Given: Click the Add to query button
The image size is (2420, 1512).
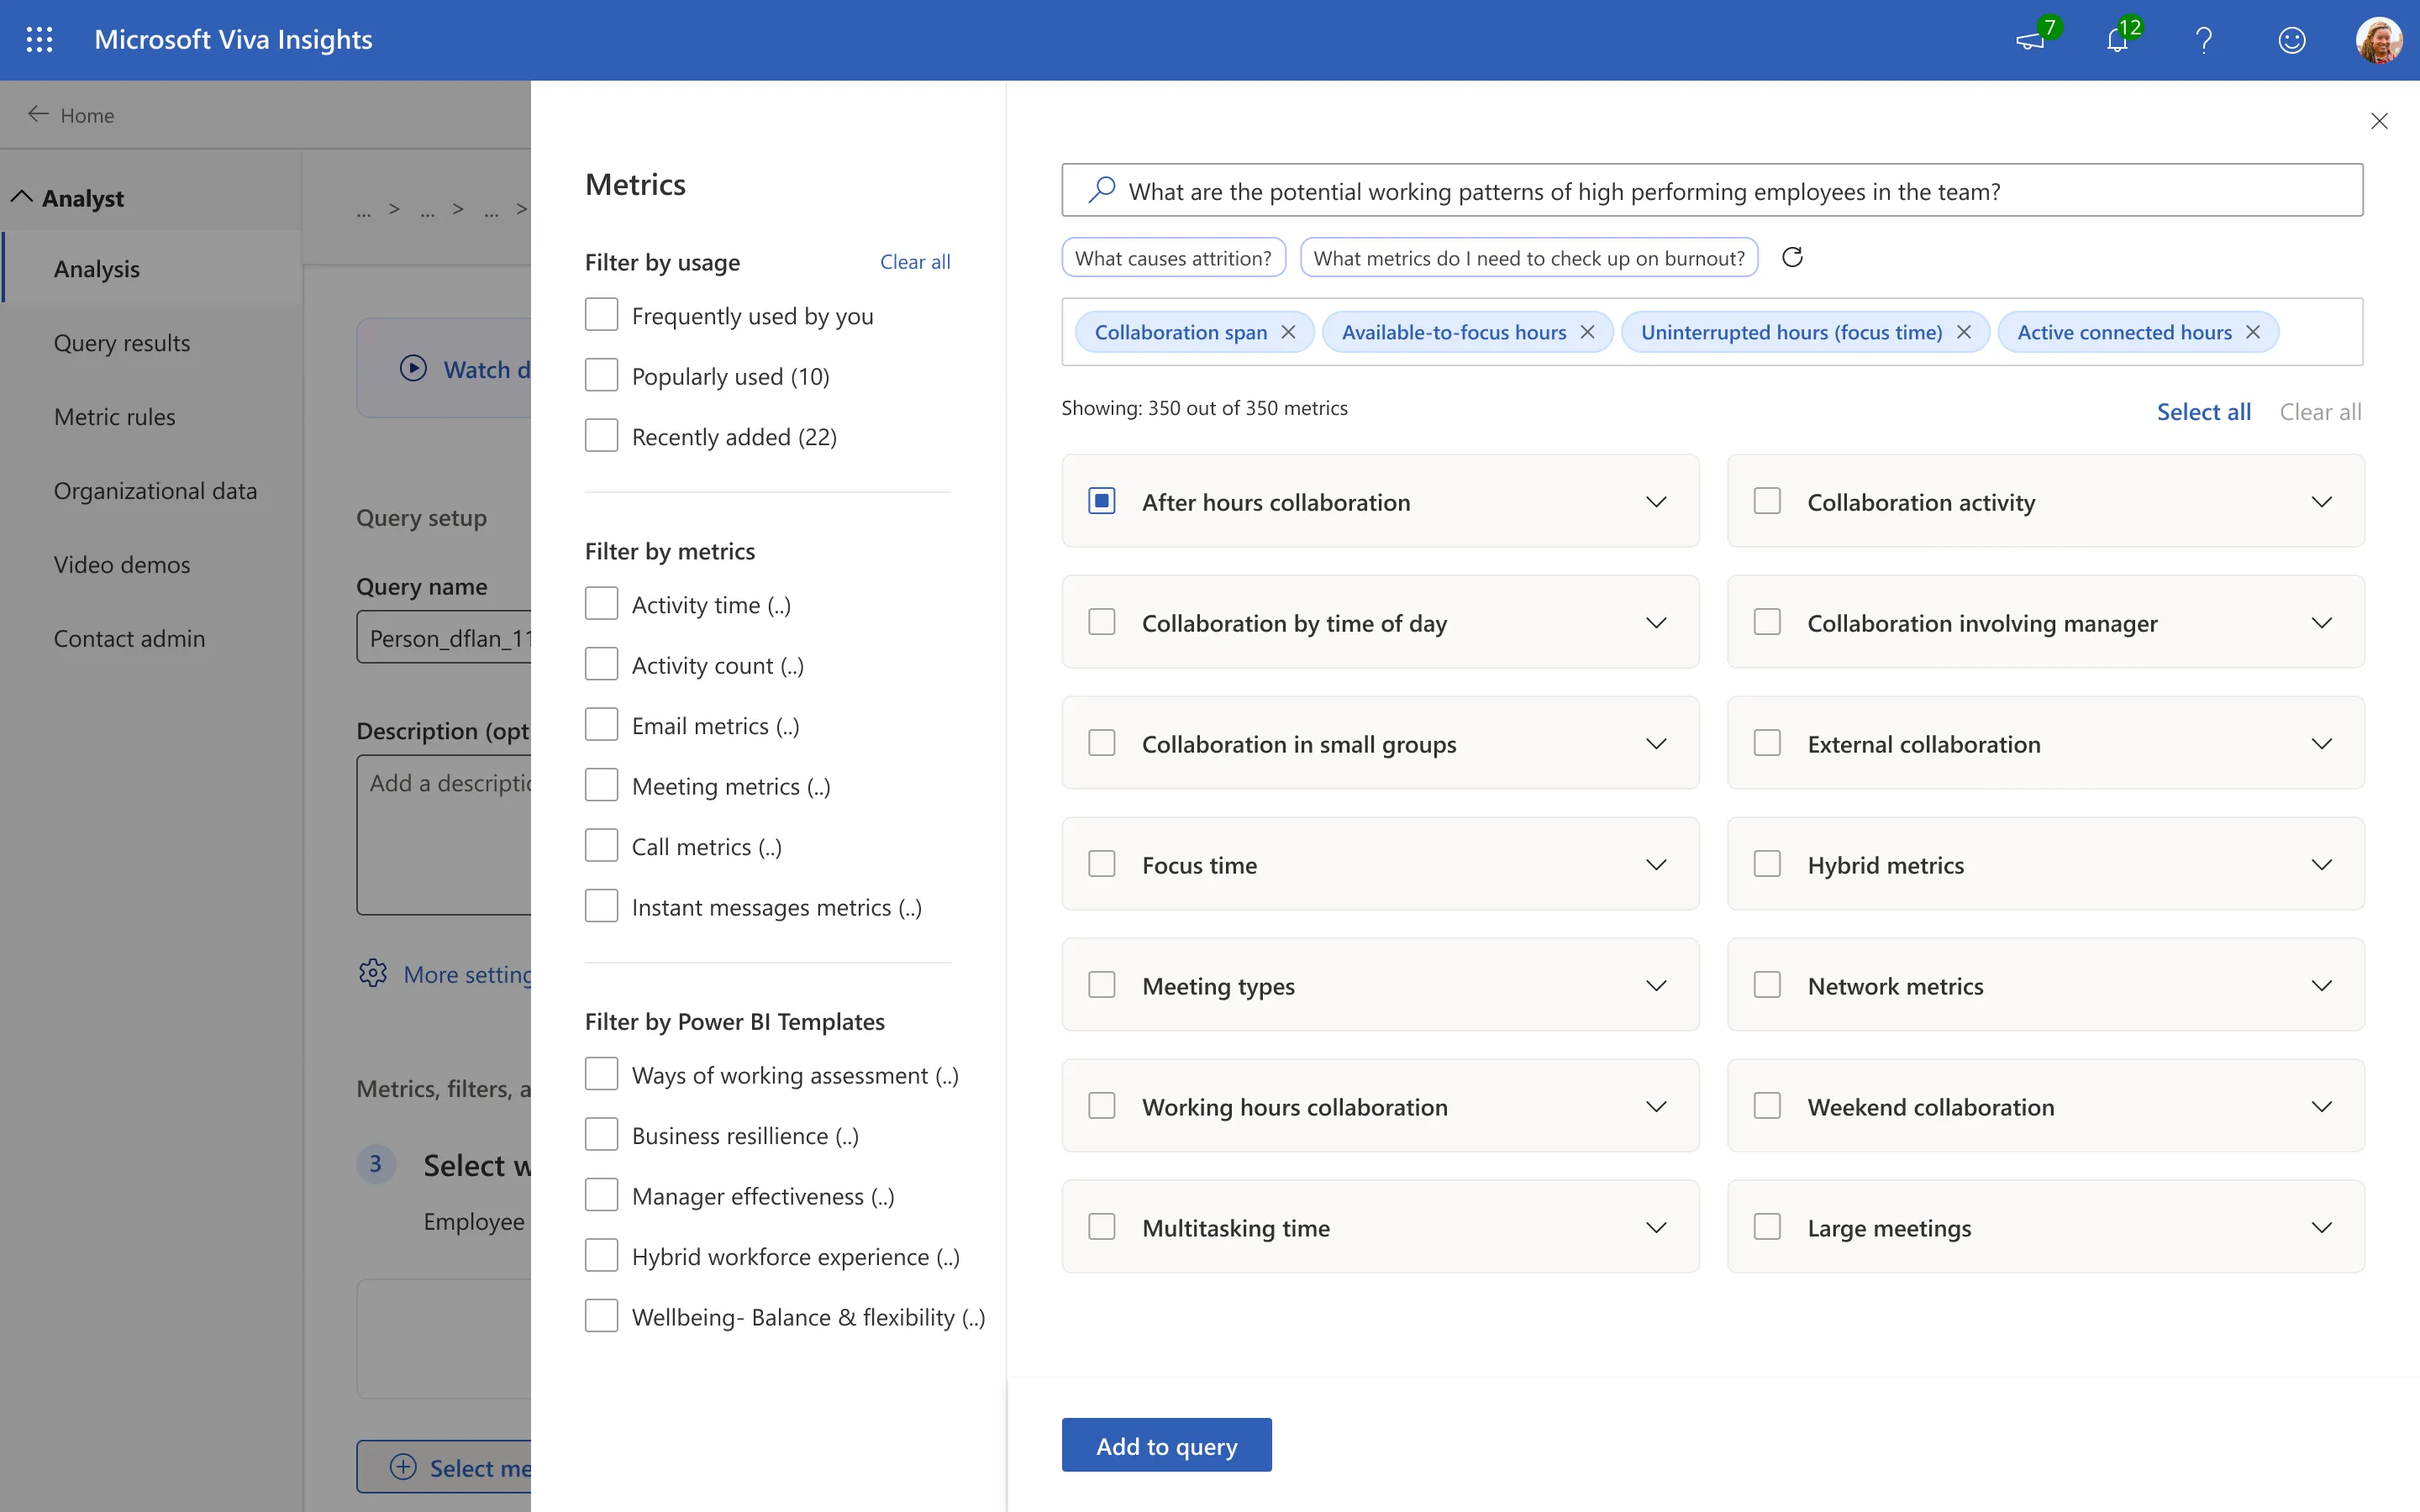Looking at the screenshot, I should pos(1166,1445).
